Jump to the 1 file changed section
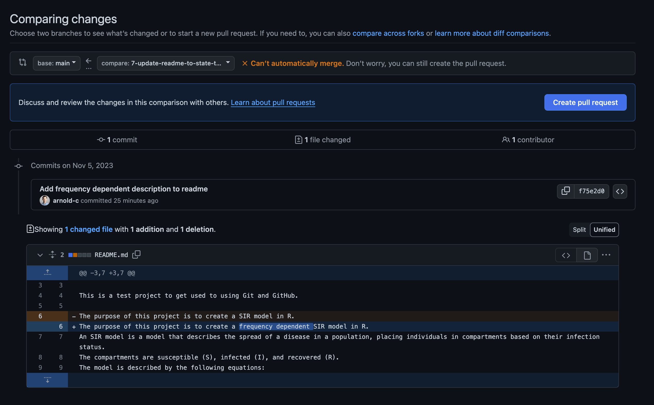 [x=322, y=139]
